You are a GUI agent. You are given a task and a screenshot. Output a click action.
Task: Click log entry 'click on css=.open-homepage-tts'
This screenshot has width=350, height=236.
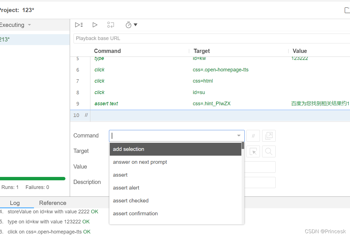49,232
